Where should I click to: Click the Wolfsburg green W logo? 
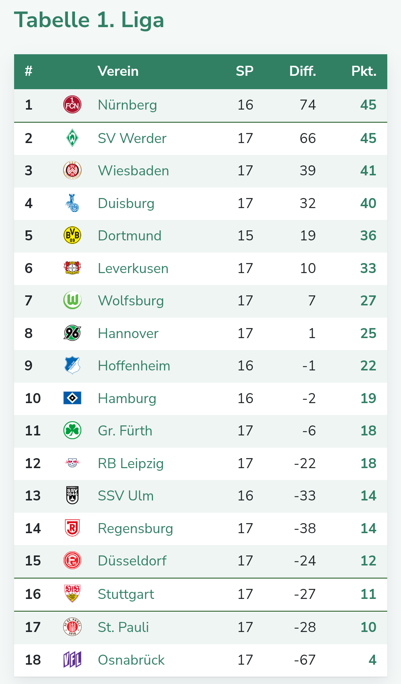pos(72,301)
